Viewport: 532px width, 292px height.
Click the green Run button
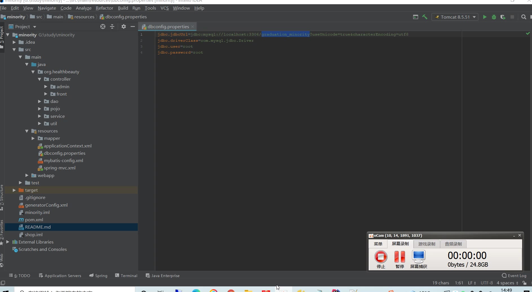tap(485, 17)
